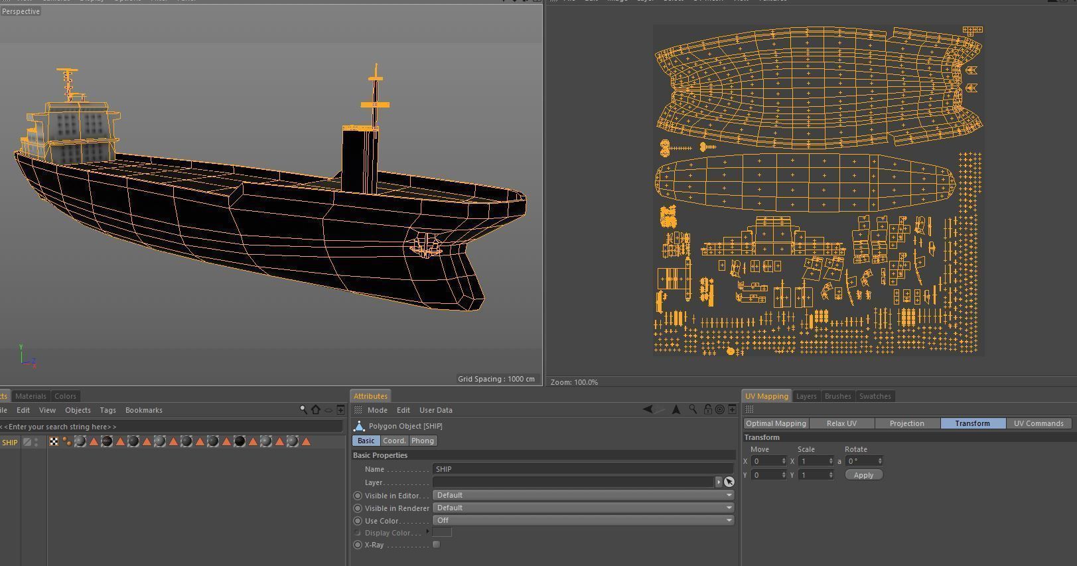
Task: Open Object Manager Objects menu
Action: [78, 410]
